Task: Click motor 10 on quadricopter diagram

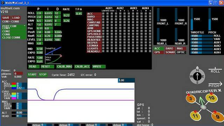Action: (211, 98)
